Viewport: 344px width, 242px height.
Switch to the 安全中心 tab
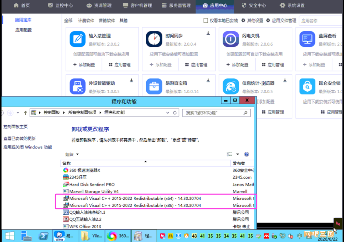pyautogui.click(x=254, y=5)
